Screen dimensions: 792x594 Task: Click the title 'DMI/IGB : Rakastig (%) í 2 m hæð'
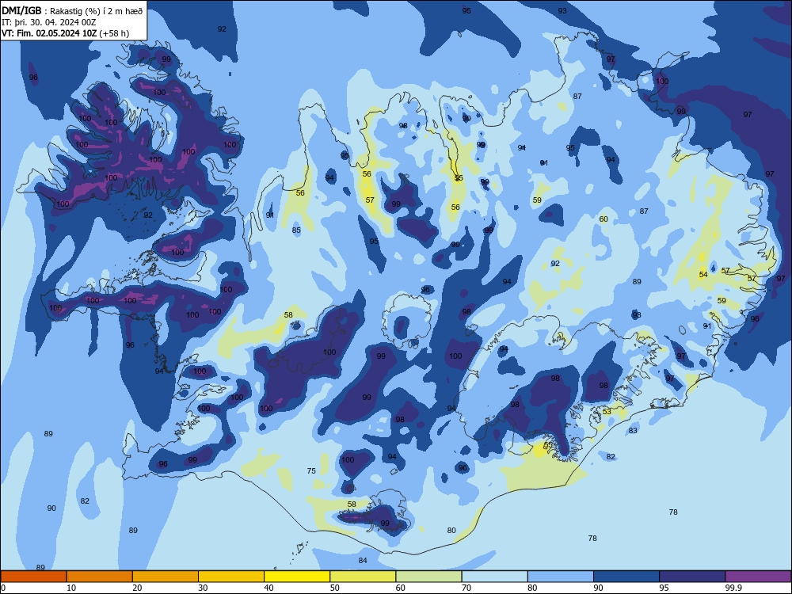[x=72, y=11]
